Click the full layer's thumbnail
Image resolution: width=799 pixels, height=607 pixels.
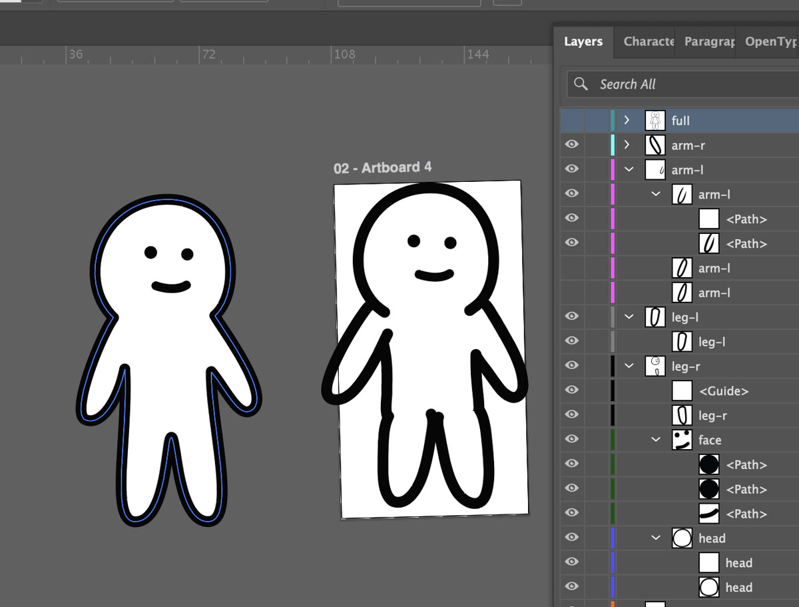pos(655,121)
